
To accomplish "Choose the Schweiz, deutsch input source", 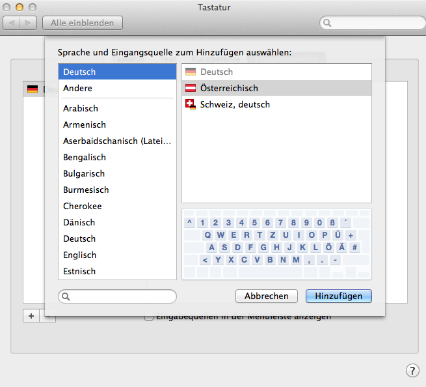I will pyautogui.click(x=276, y=104).
